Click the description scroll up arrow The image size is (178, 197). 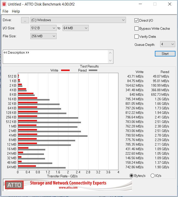click(110, 53)
